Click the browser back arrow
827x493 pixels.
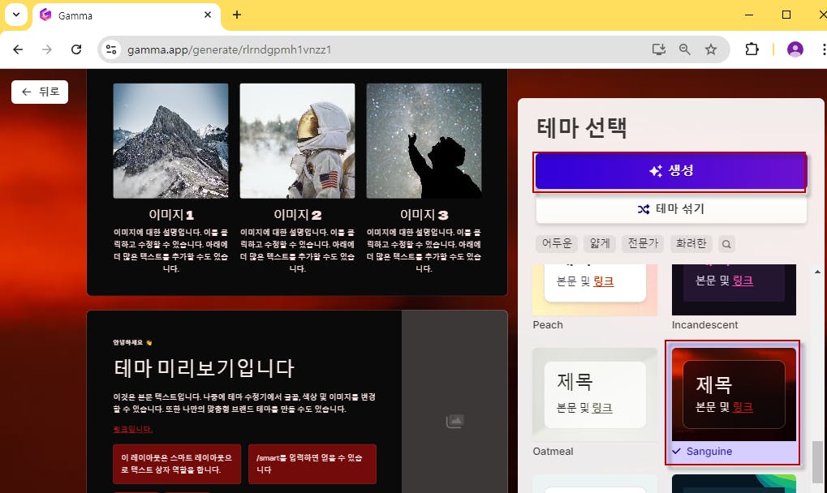coord(18,49)
